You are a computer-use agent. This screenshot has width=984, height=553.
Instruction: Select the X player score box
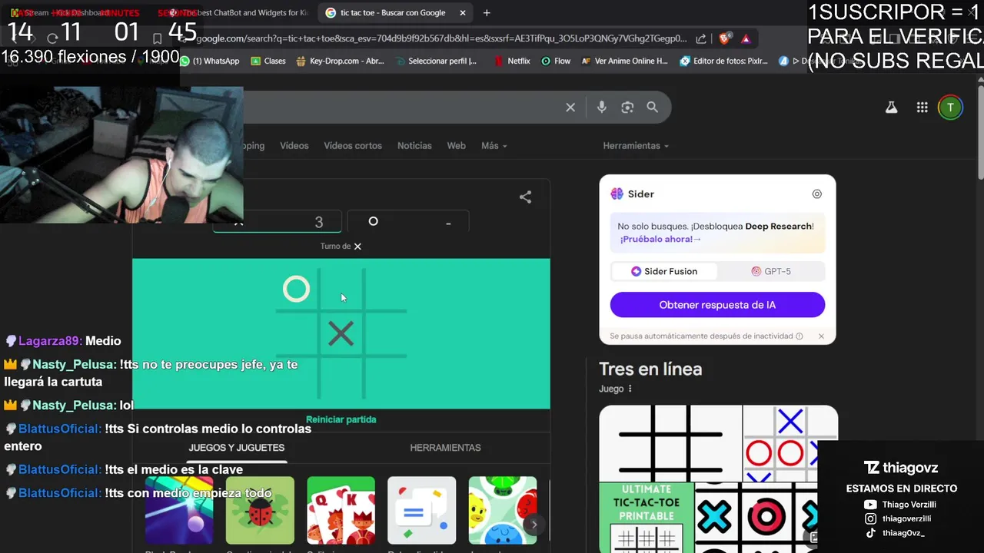click(x=277, y=222)
